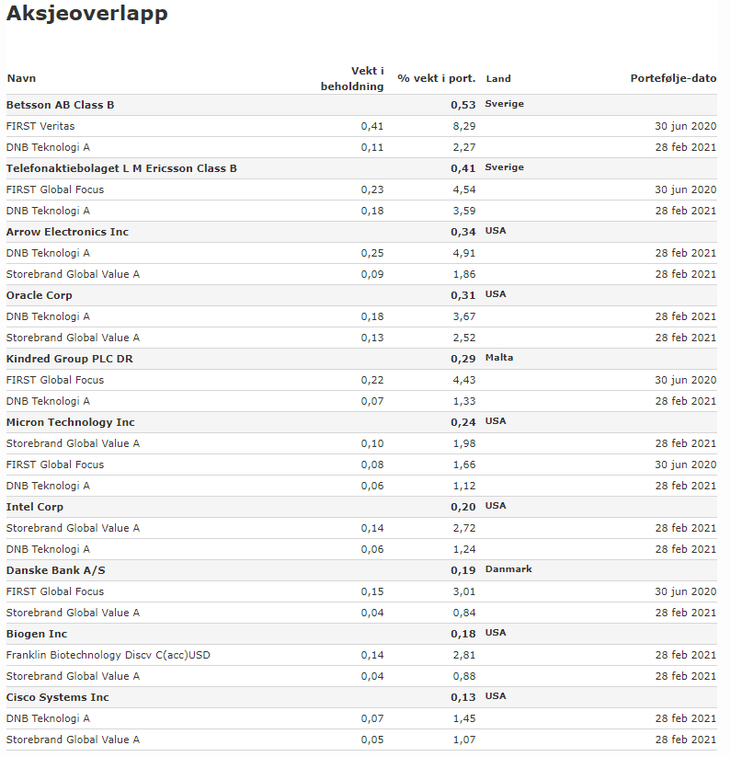Click the 1,98 portfolio weight value
This screenshot has height=757, width=731.
[464, 443]
